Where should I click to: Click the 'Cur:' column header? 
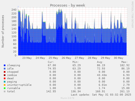pos(51,62)
